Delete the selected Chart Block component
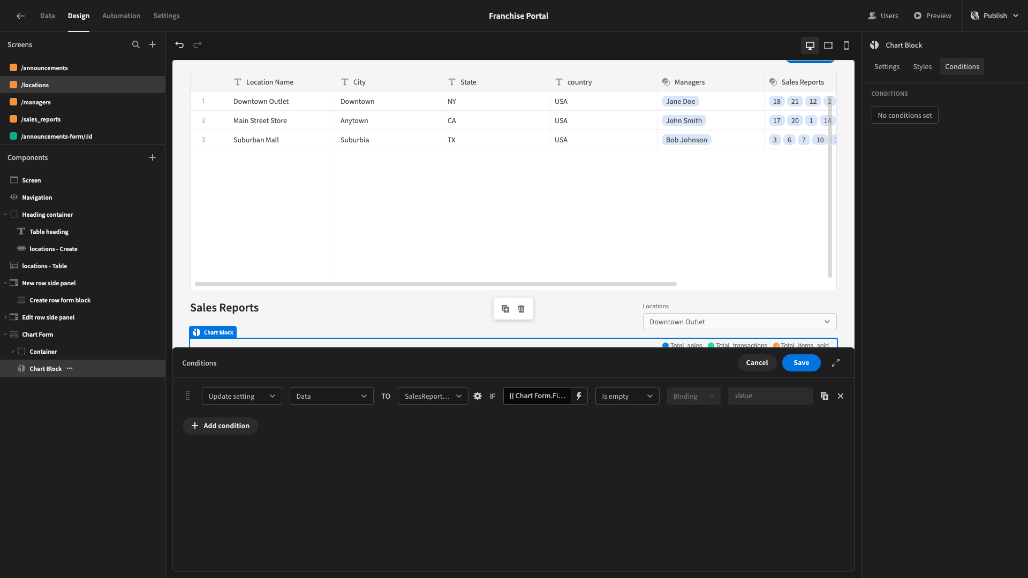Viewport: 1028px width, 578px height. pyautogui.click(x=521, y=309)
